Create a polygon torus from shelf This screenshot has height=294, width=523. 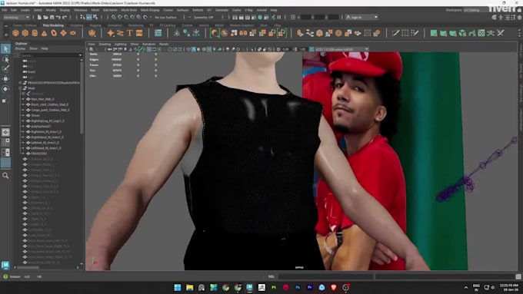[54, 33]
